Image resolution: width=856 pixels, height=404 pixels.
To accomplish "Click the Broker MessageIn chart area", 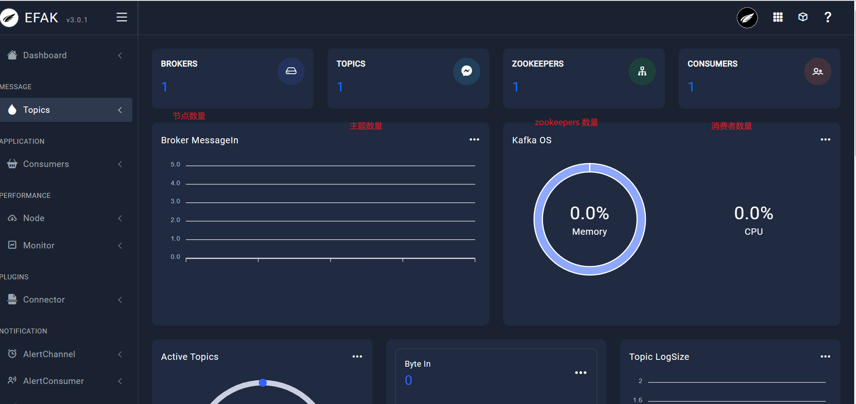I will pos(322,212).
